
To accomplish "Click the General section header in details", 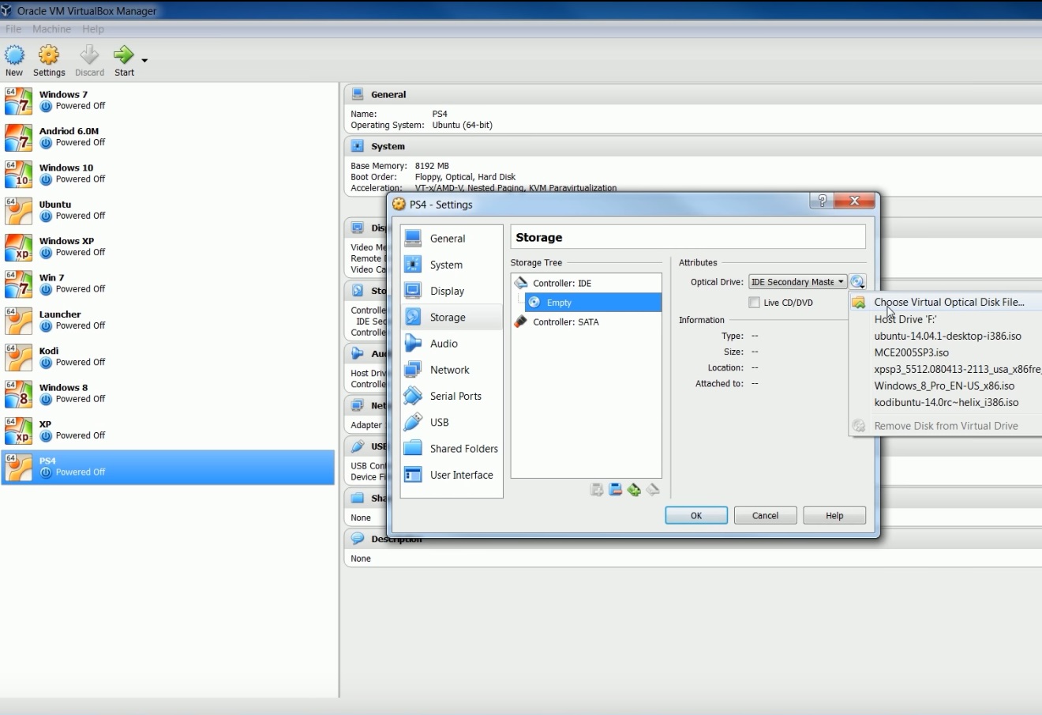I will click(693, 94).
